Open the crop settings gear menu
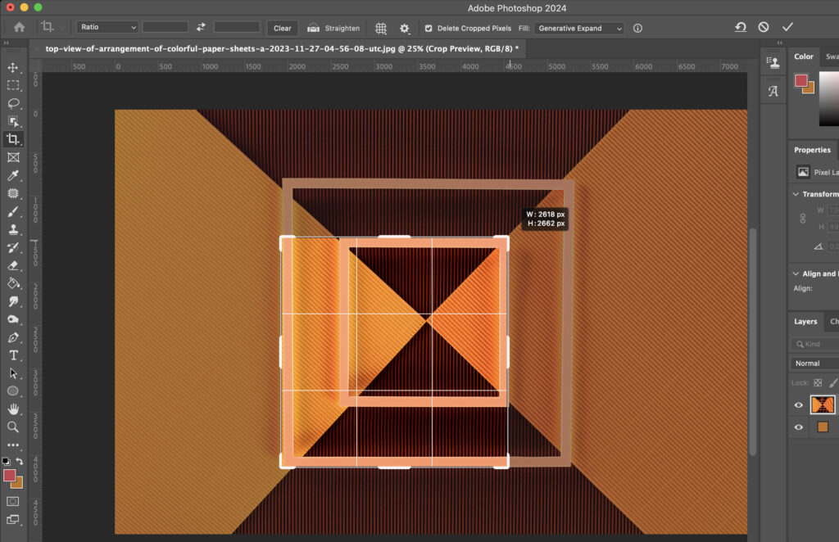 tap(404, 28)
